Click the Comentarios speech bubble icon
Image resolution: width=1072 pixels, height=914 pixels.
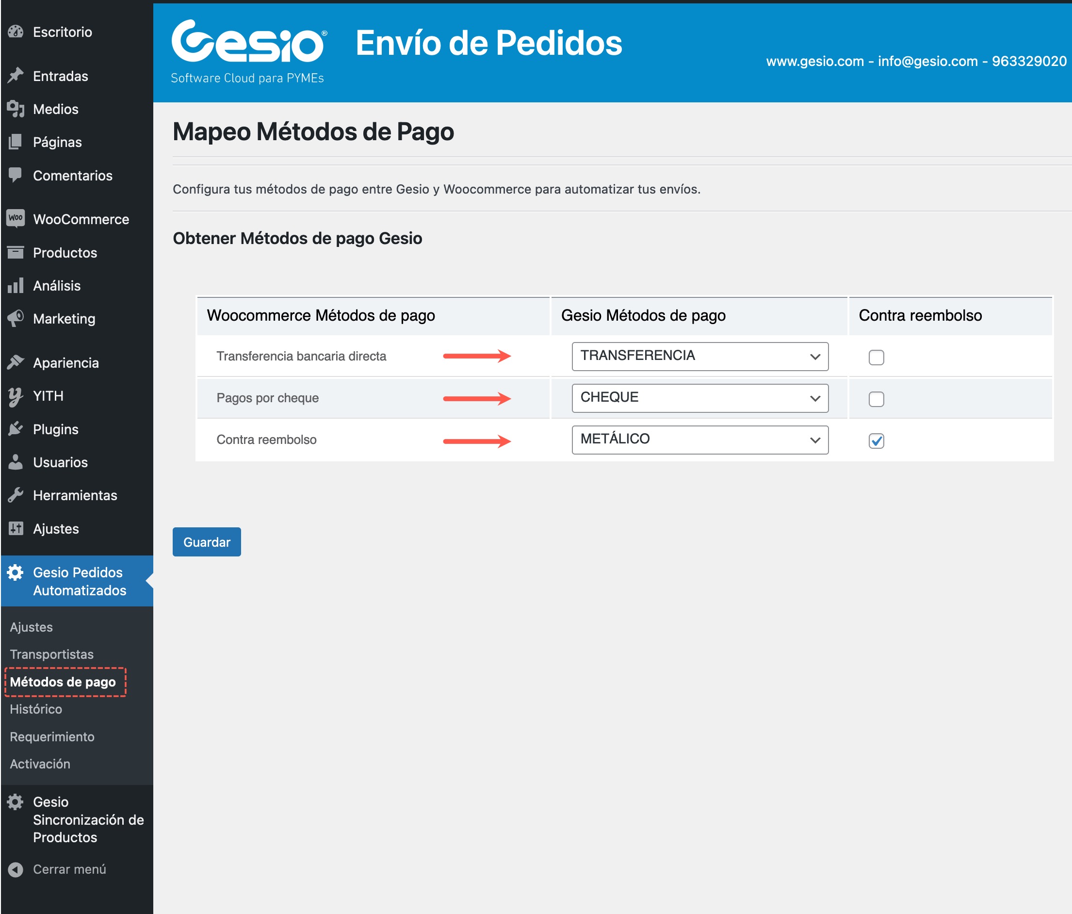[x=16, y=176]
